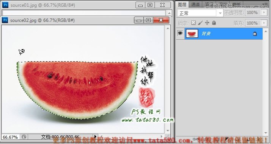Maximize the source01.jpg window
Image resolution: width=271 pixels, height=144 pixels.
tap(150, 5)
